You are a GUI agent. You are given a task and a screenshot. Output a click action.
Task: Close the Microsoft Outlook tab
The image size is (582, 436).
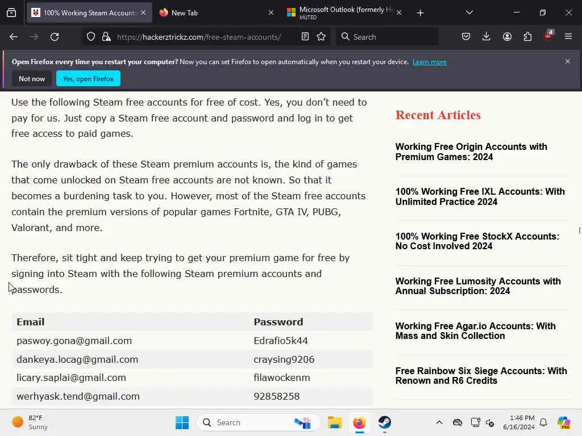point(399,13)
